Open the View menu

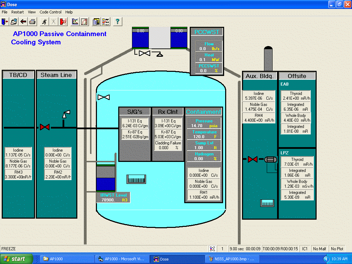coord(32,12)
